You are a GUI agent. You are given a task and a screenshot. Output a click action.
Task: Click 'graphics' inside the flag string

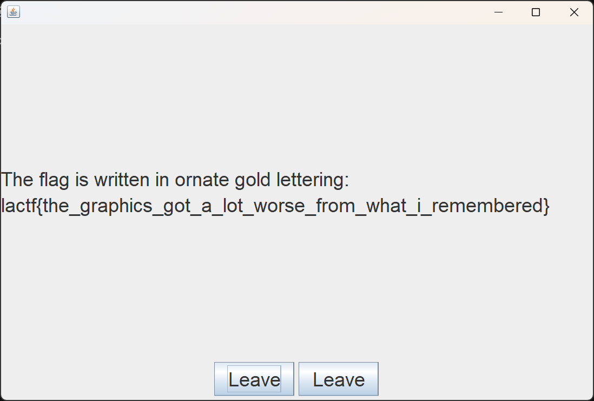coord(116,207)
